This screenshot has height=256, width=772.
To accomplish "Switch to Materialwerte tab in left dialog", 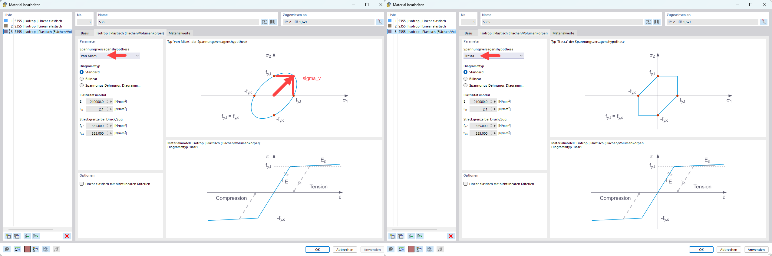I will tap(179, 33).
